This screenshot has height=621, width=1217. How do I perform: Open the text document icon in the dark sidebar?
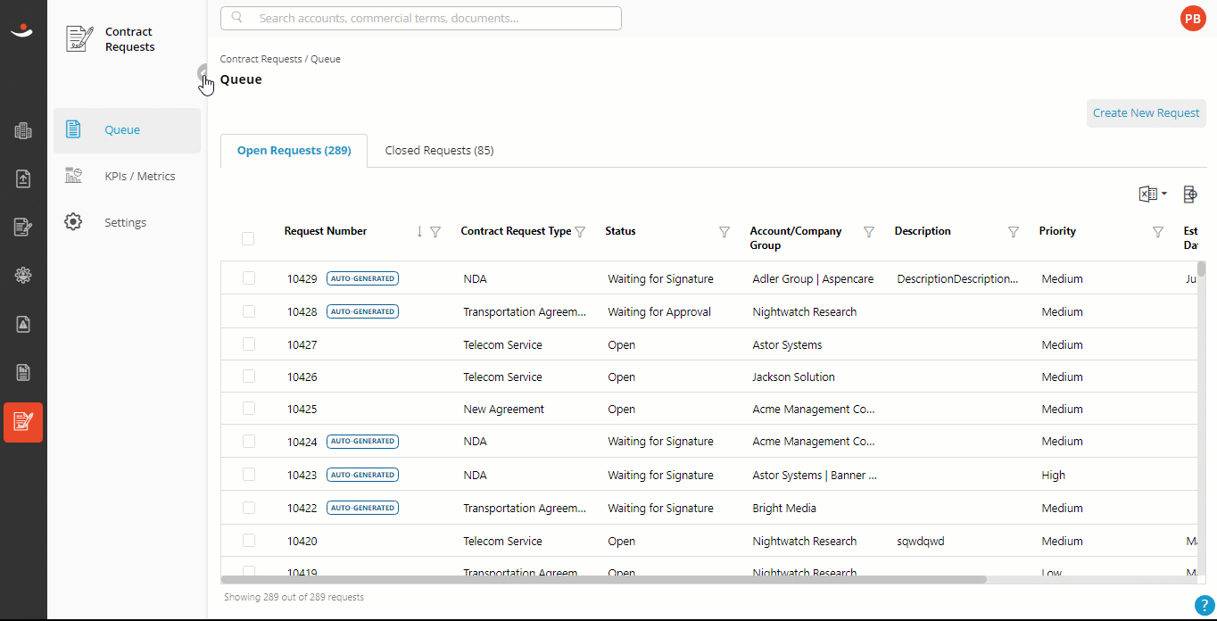coord(23,372)
